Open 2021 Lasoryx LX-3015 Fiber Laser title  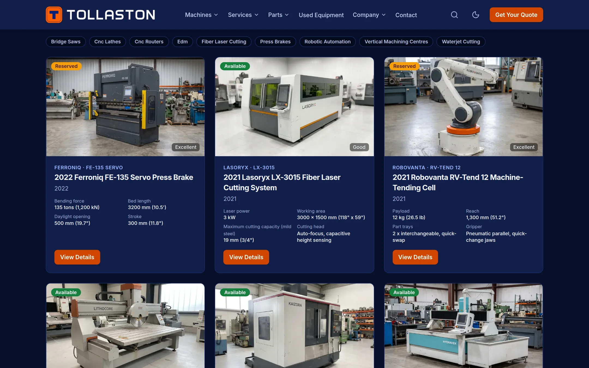point(282,182)
